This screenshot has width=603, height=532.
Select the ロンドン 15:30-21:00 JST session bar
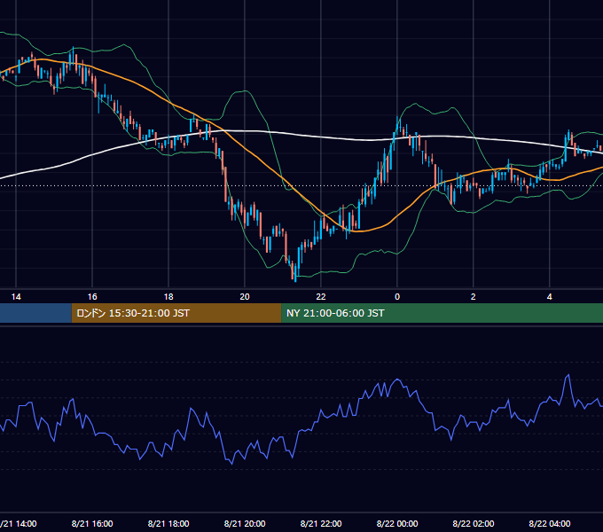176,313
